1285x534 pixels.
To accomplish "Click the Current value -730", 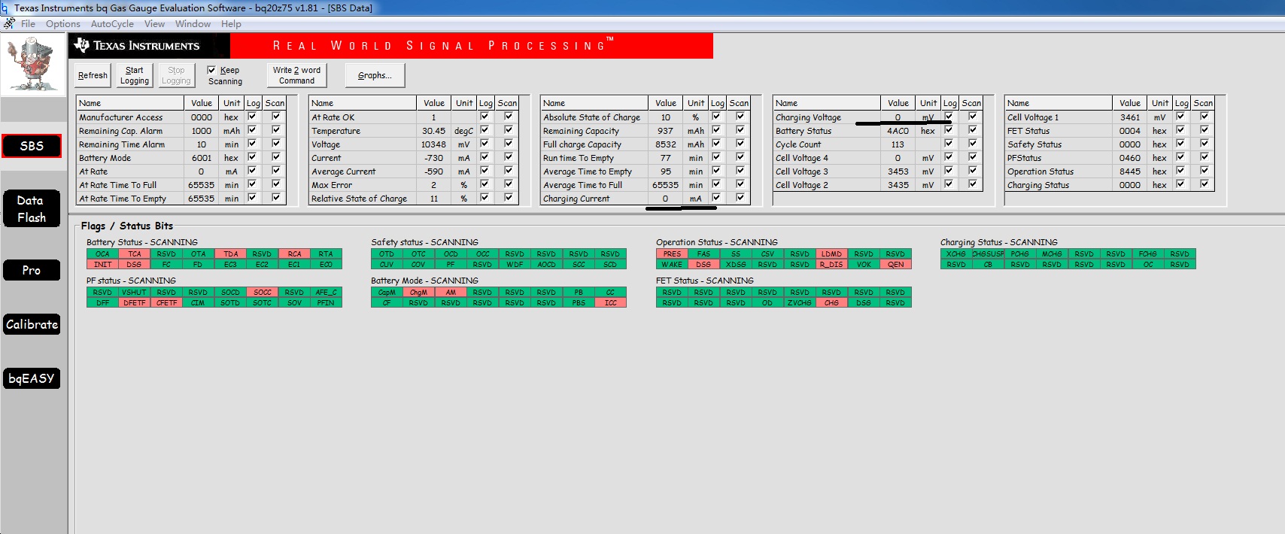I will [433, 158].
